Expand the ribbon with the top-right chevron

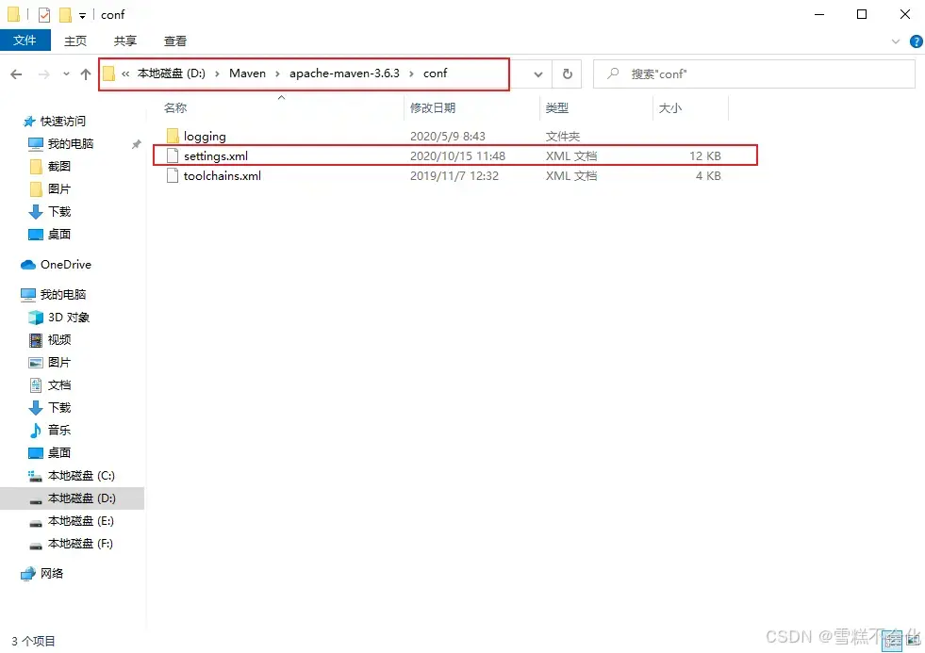click(895, 41)
